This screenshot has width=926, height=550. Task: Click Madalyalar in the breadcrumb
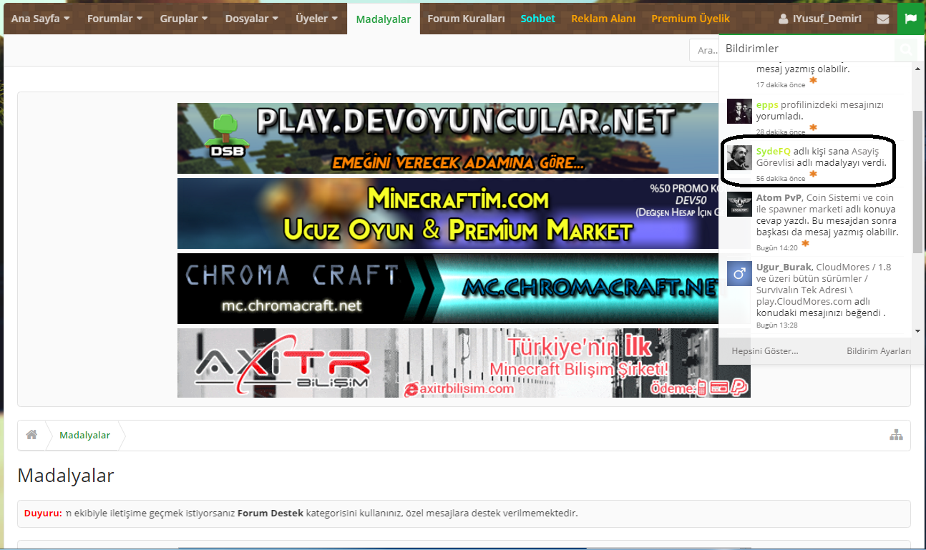84,435
